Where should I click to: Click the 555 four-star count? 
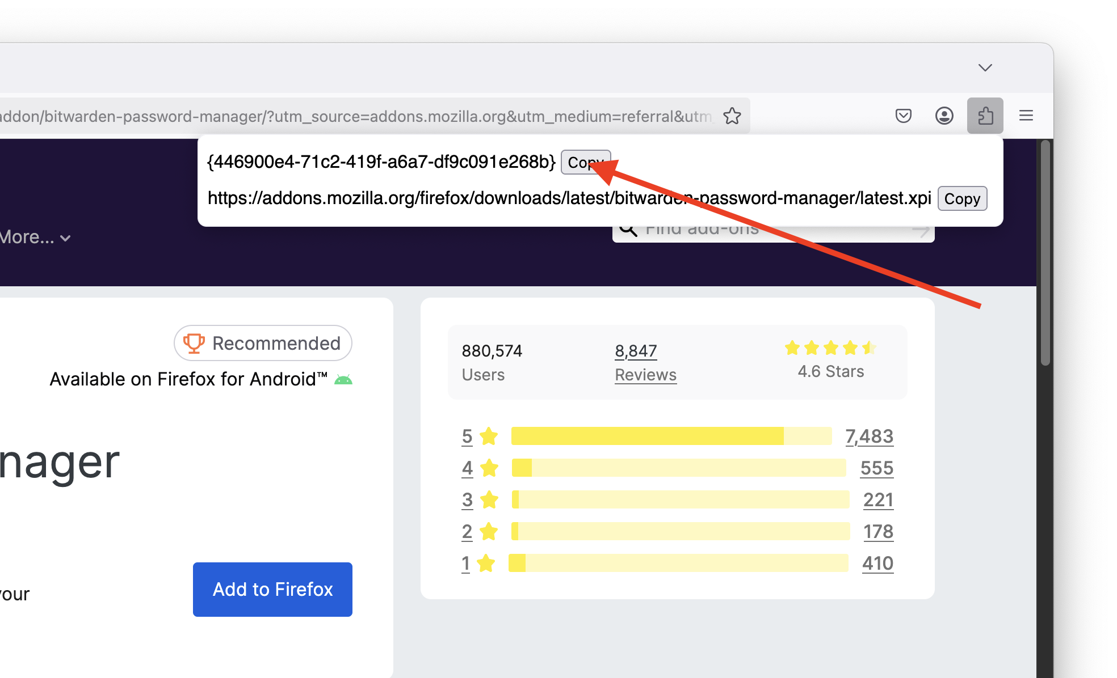pyautogui.click(x=877, y=468)
